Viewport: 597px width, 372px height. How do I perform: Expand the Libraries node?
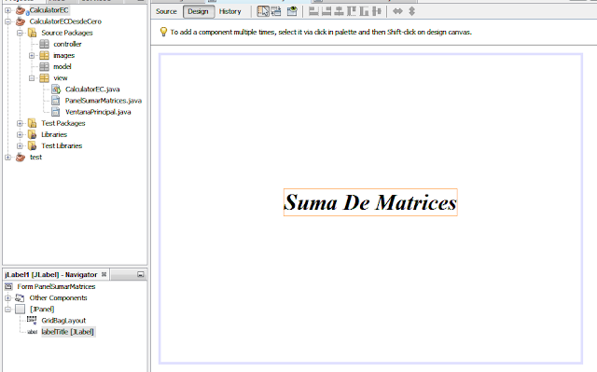coord(20,134)
